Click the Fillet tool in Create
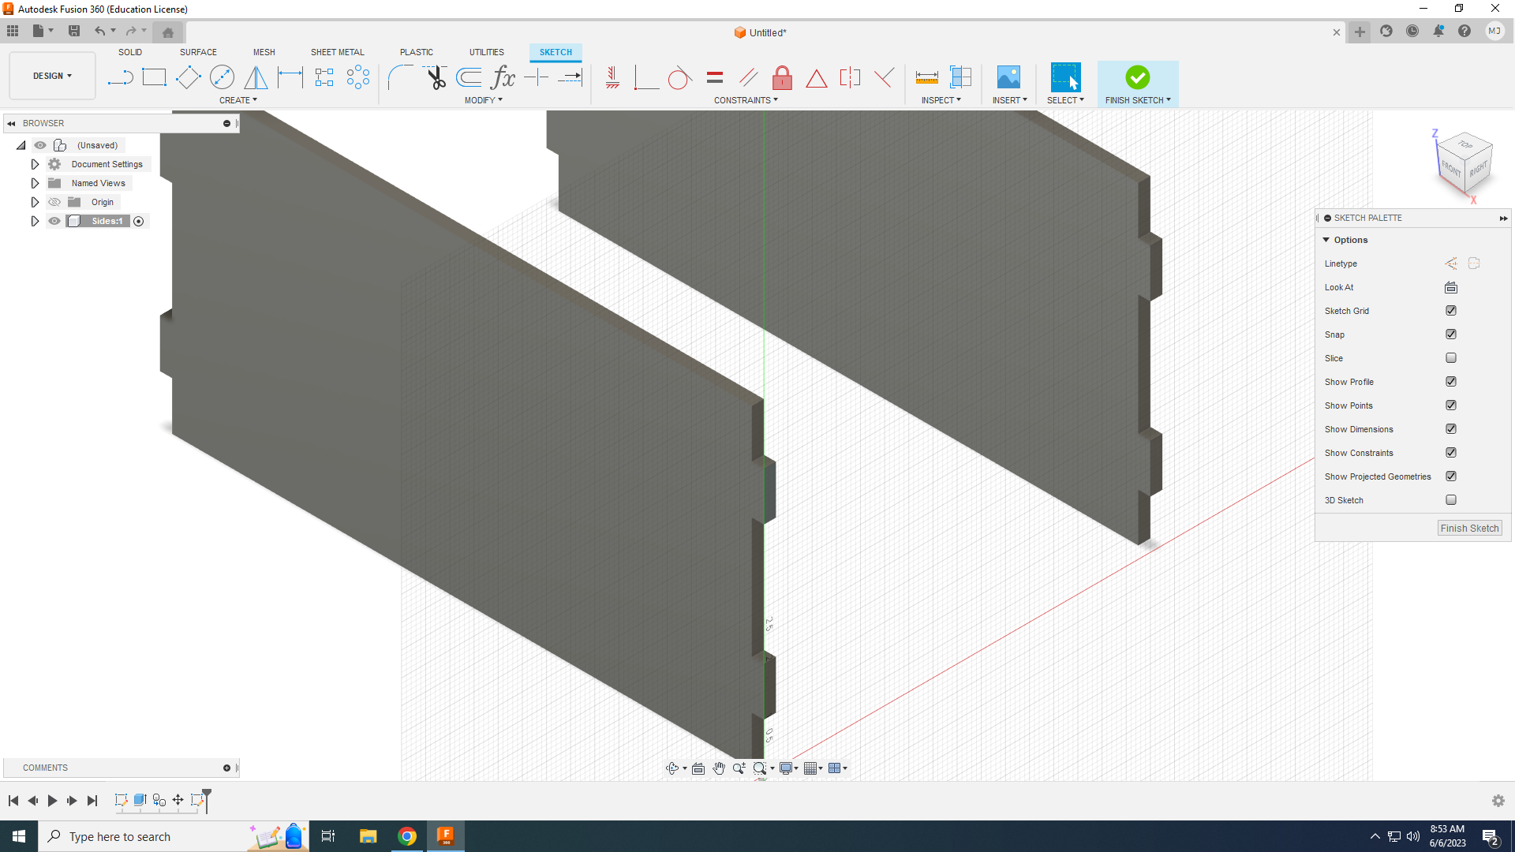 [399, 77]
